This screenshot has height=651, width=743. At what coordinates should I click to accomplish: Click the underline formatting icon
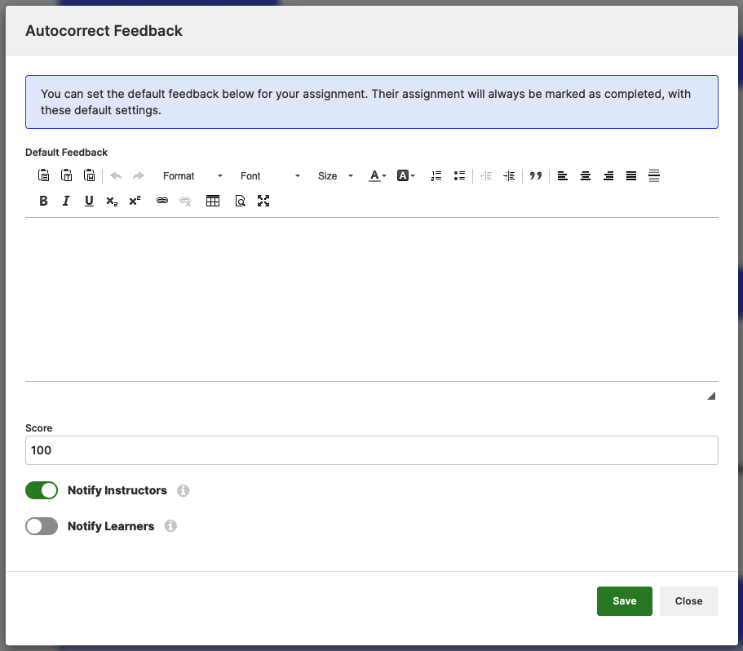click(x=89, y=201)
